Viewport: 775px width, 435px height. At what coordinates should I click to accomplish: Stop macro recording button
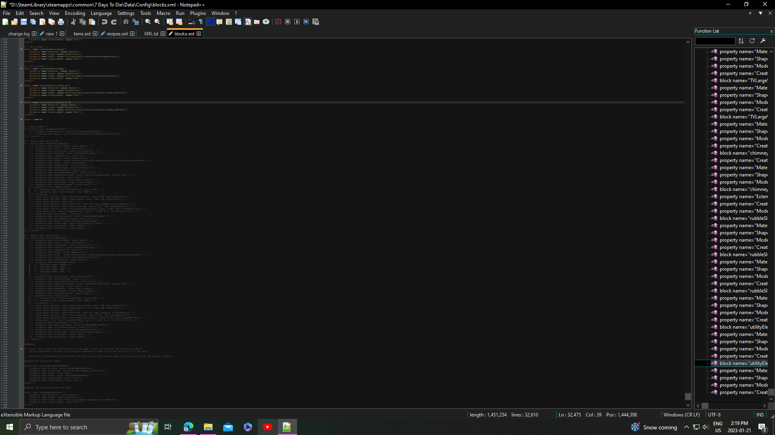click(x=288, y=22)
